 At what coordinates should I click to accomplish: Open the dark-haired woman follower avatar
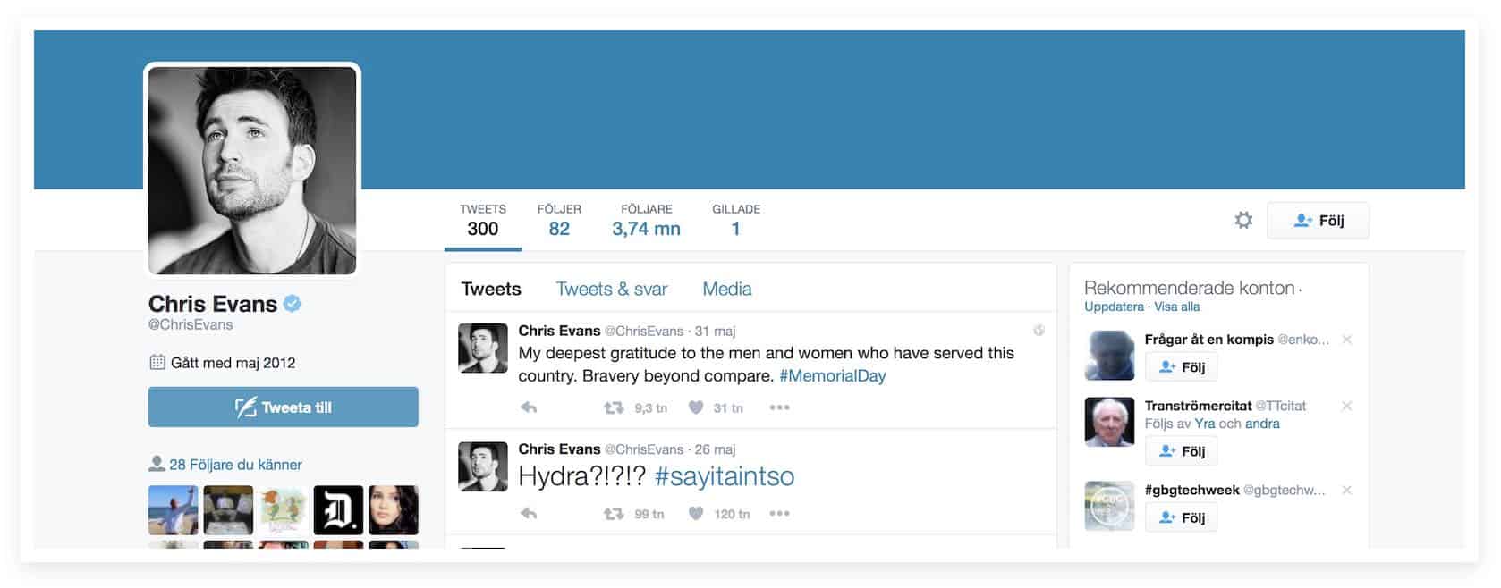394,510
